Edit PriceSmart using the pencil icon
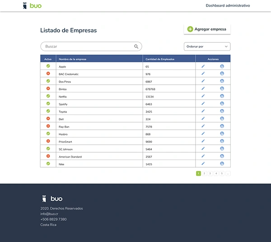 click(x=203, y=141)
